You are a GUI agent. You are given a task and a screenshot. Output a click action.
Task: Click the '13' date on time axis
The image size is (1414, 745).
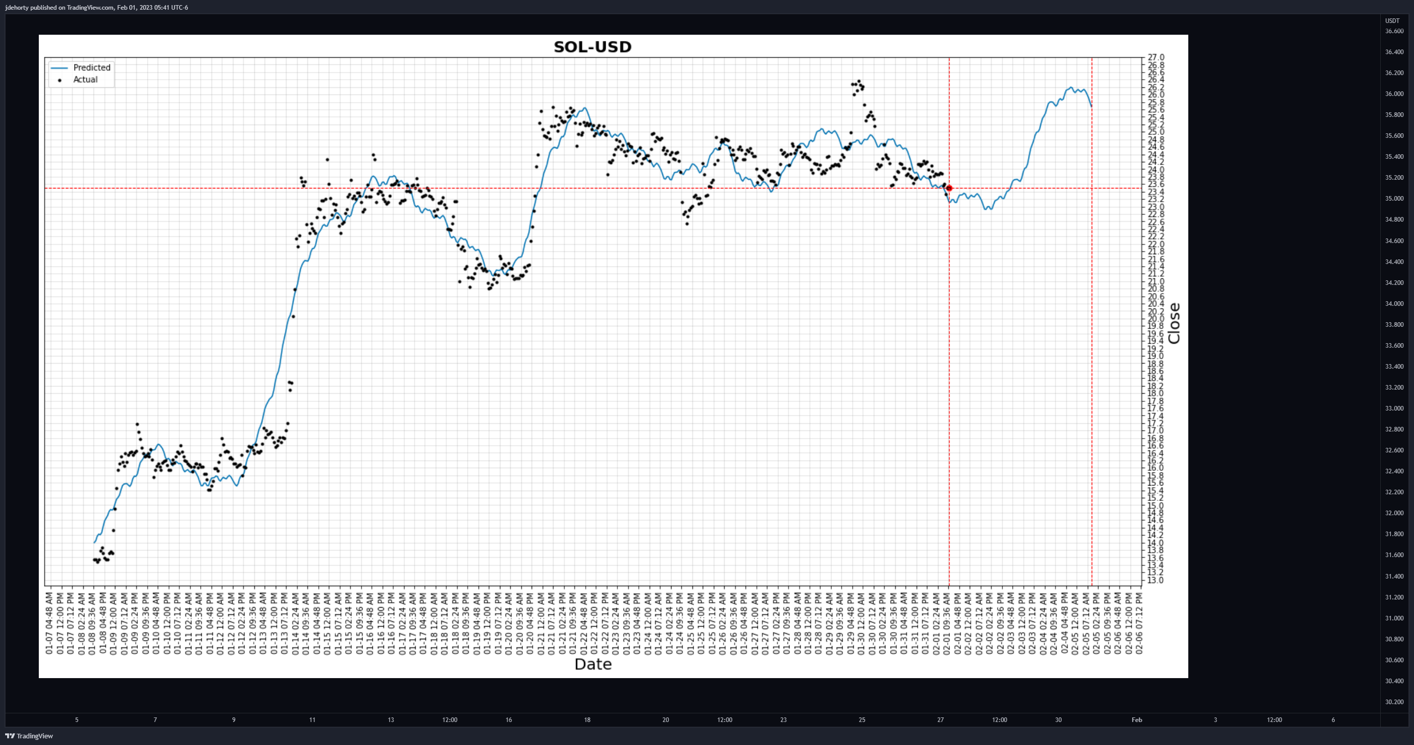coord(391,720)
